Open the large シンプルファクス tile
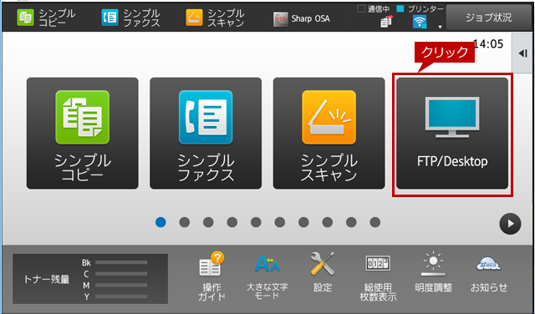 206,134
